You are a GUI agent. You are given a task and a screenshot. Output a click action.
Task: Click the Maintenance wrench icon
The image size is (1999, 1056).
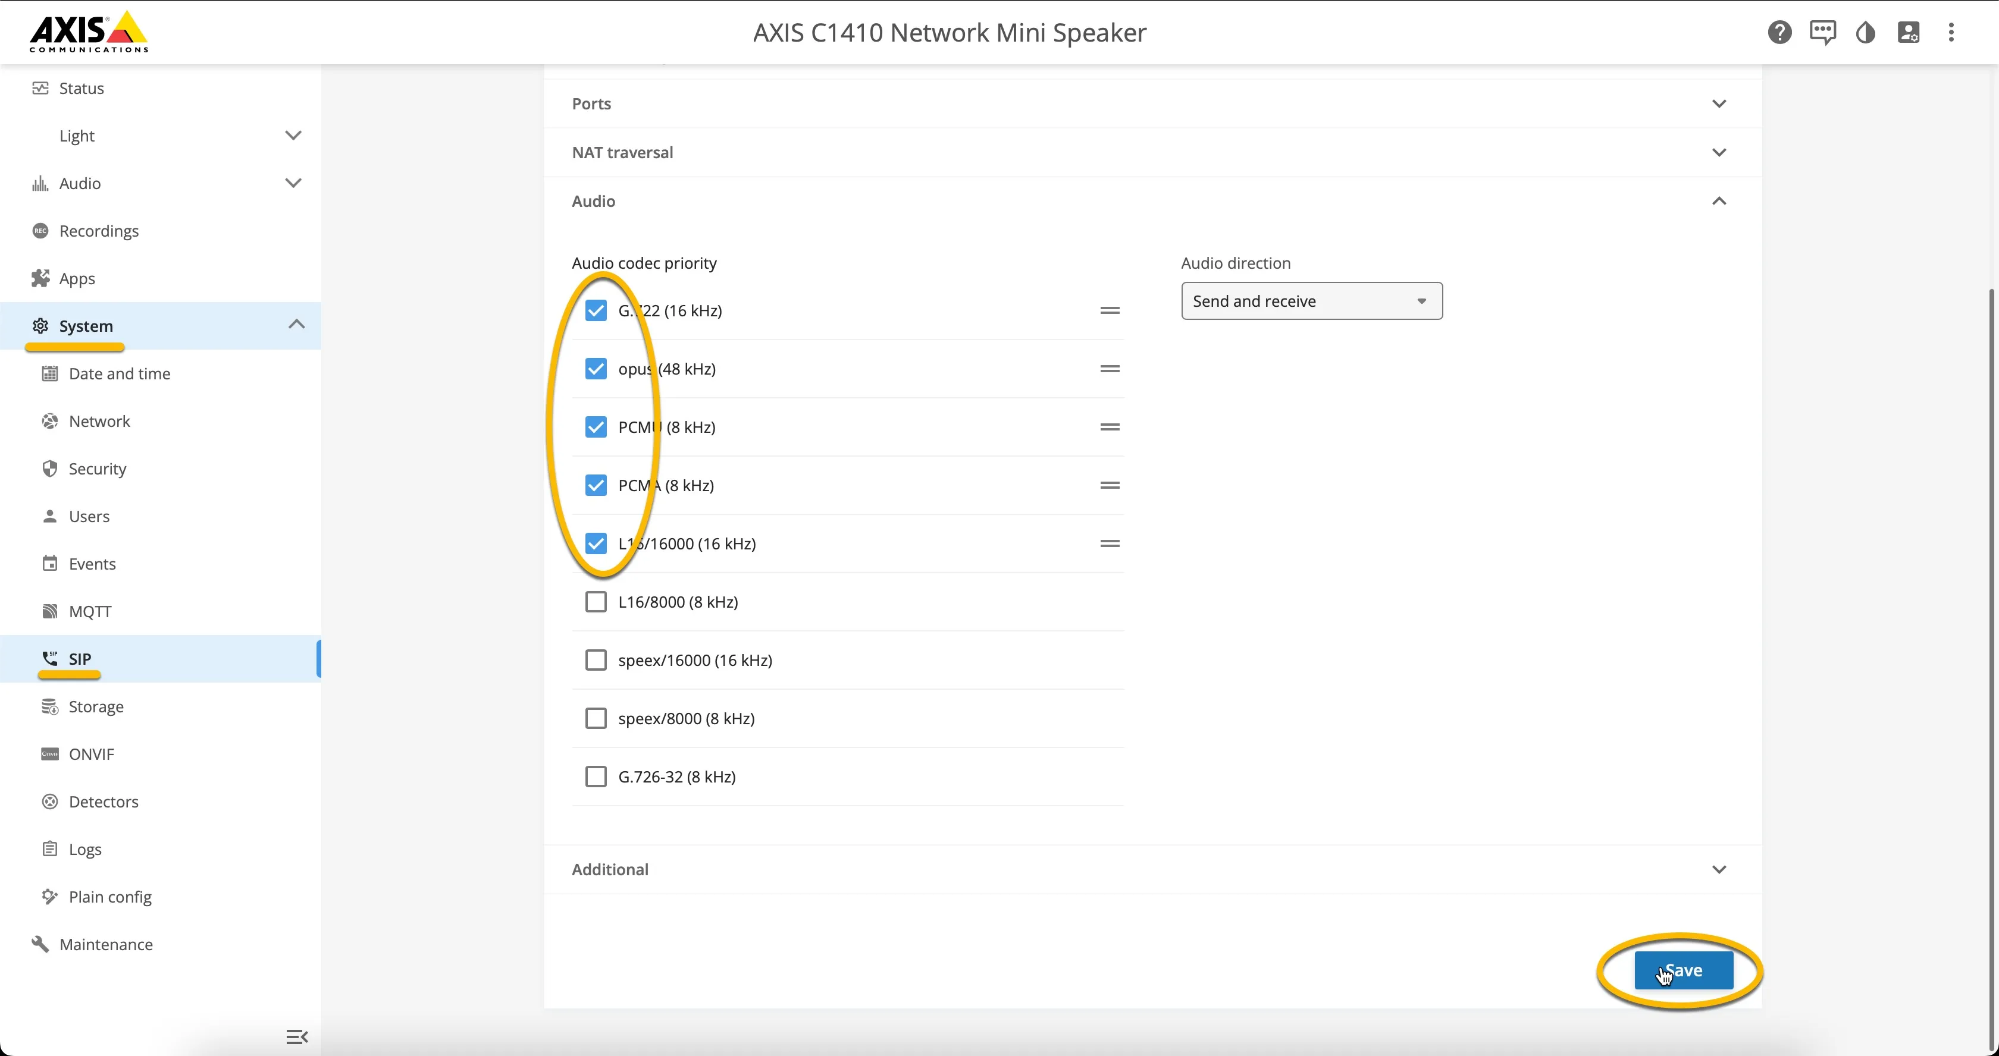click(40, 944)
